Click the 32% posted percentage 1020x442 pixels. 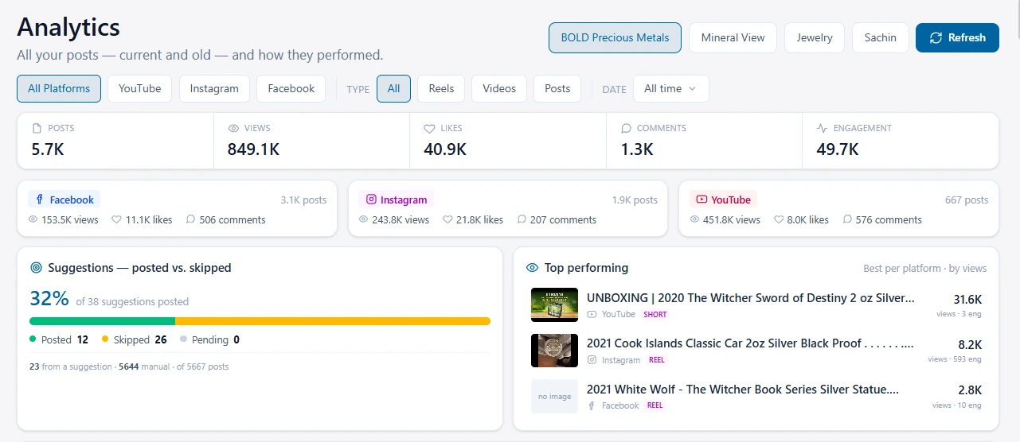tap(49, 299)
